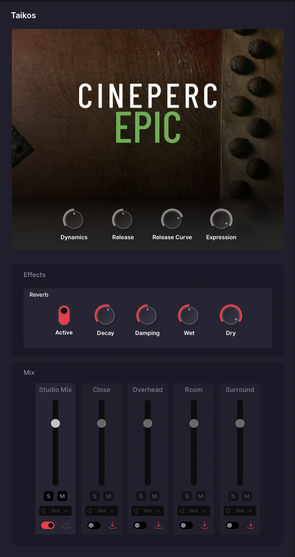Click the Reverb Decay knob

tap(106, 315)
